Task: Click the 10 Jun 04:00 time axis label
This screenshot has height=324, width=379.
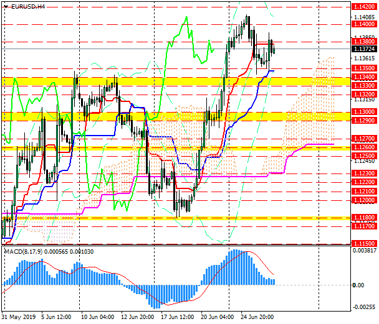Action: pyautogui.click(x=97, y=317)
